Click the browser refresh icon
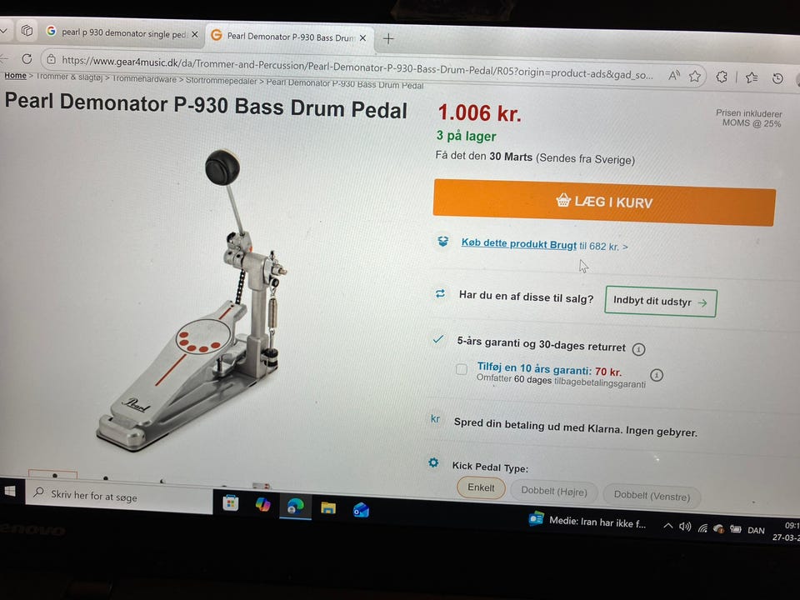 point(27,59)
